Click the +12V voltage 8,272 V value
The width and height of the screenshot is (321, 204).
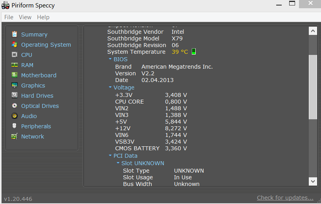(x=176, y=128)
